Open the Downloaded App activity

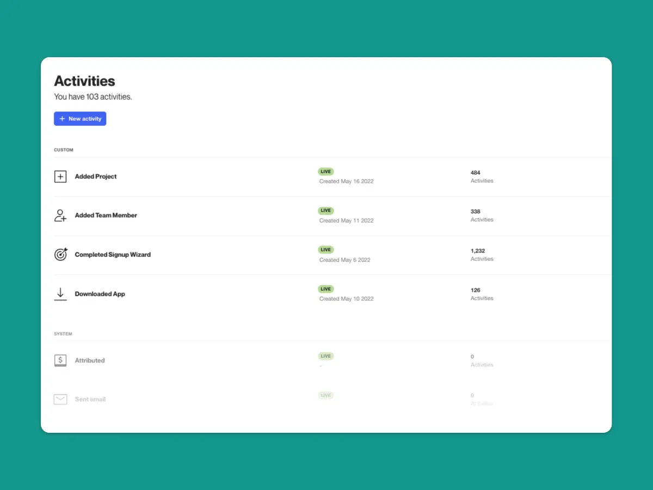tap(100, 294)
